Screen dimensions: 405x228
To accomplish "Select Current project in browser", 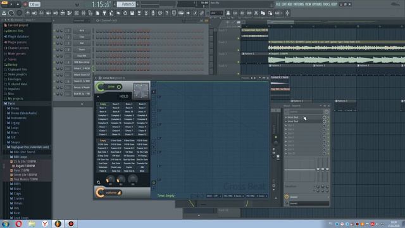I will pyautogui.click(x=18, y=25).
